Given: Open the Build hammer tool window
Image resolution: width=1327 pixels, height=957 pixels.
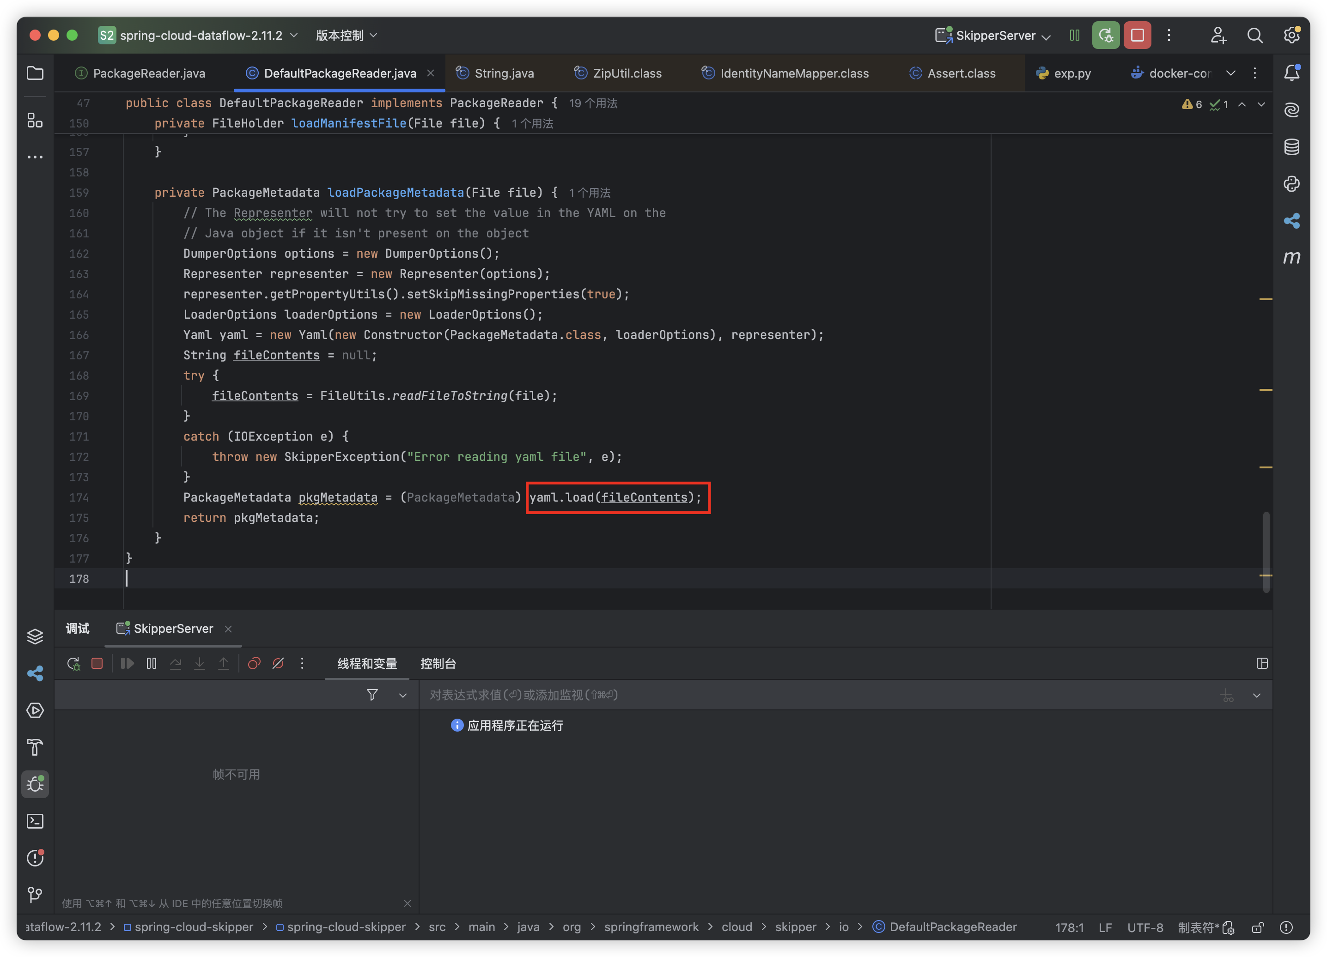Looking at the screenshot, I should coord(35,747).
